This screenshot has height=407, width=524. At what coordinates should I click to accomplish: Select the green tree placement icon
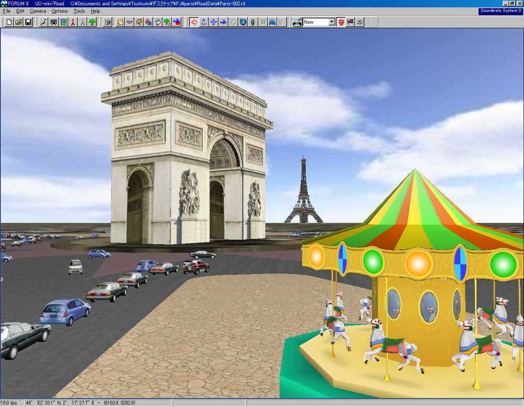tap(92, 22)
